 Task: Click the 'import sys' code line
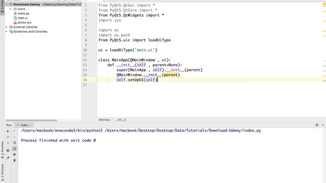click(110, 20)
